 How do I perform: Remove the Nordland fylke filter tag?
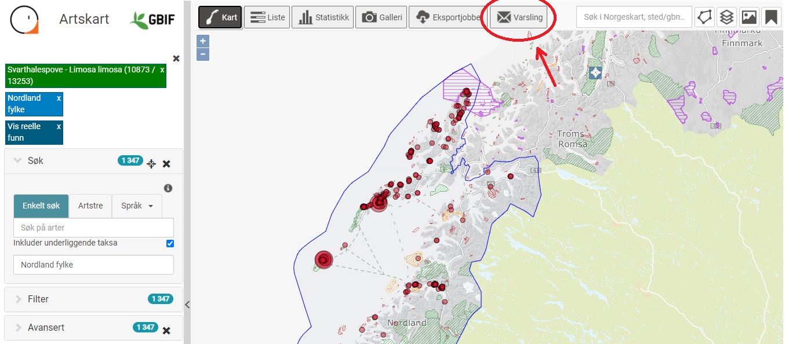tap(59, 98)
